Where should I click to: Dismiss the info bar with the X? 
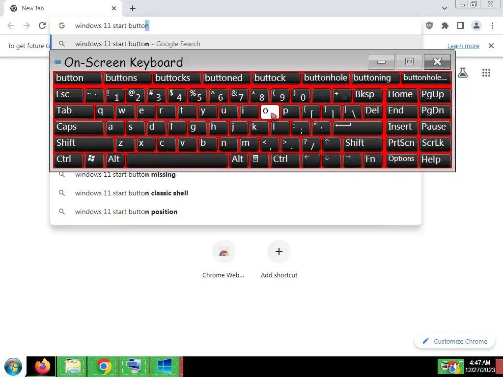(491, 46)
